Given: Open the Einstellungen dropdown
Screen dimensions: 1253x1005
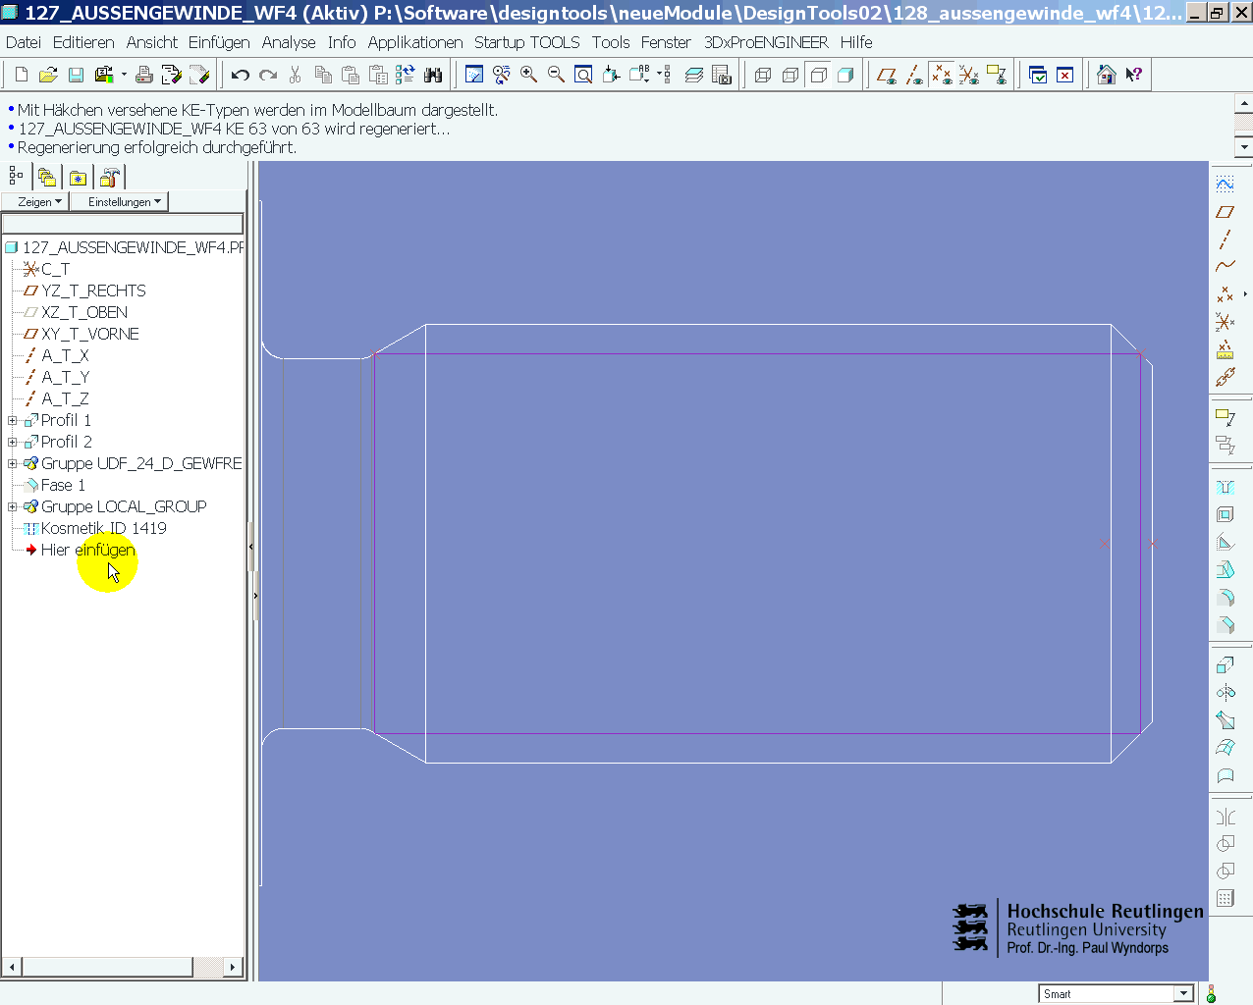Looking at the screenshot, I should pyautogui.click(x=120, y=201).
